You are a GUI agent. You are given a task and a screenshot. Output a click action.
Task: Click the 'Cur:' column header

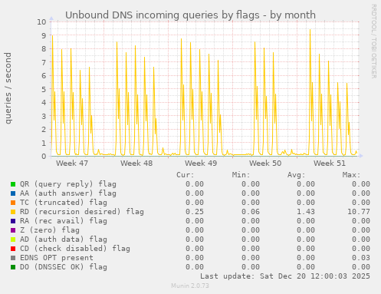click(x=186, y=175)
